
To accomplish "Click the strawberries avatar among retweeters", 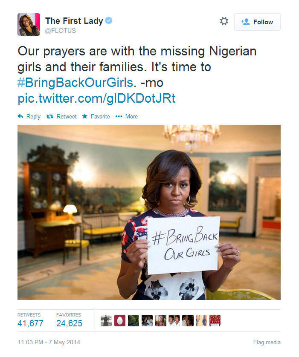I will pyautogui.click(x=215, y=320).
